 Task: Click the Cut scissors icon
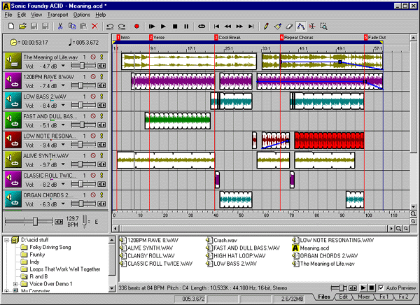pos(60,27)
